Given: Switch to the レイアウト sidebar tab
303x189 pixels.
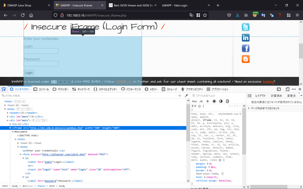Looking at the screenshot, I should (x=260, y=96).
